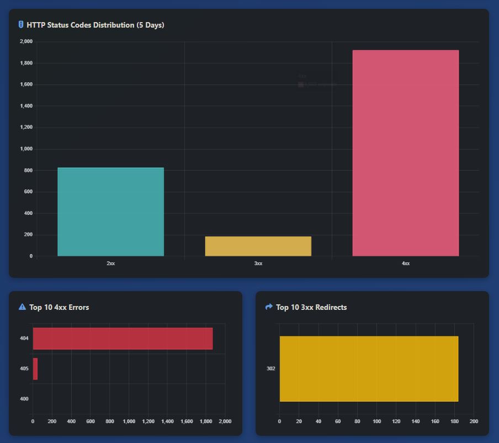
Task: Click the faded tooltip color swatch in the main chart
Action: click(301, 85)
